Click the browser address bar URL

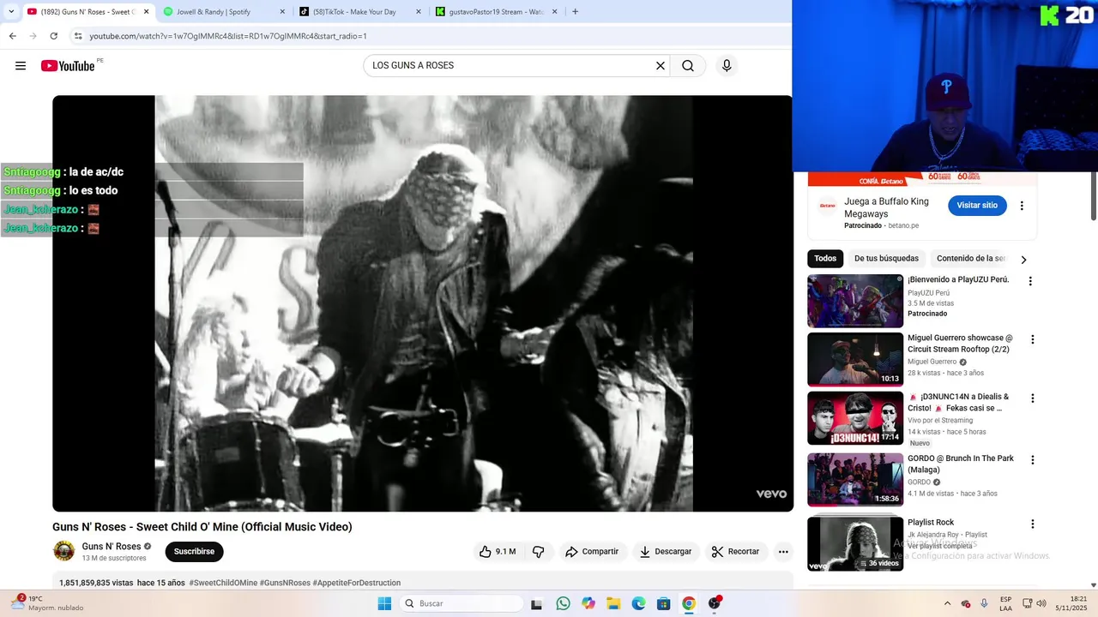point(228,36)
